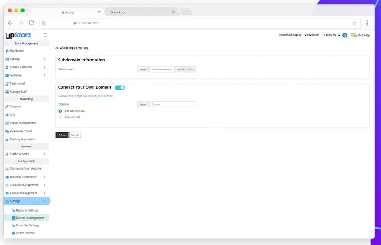Click the Tracking & Analytics icon
The height and width of the screenshot is (245, 381).
(x=7, y=139)
